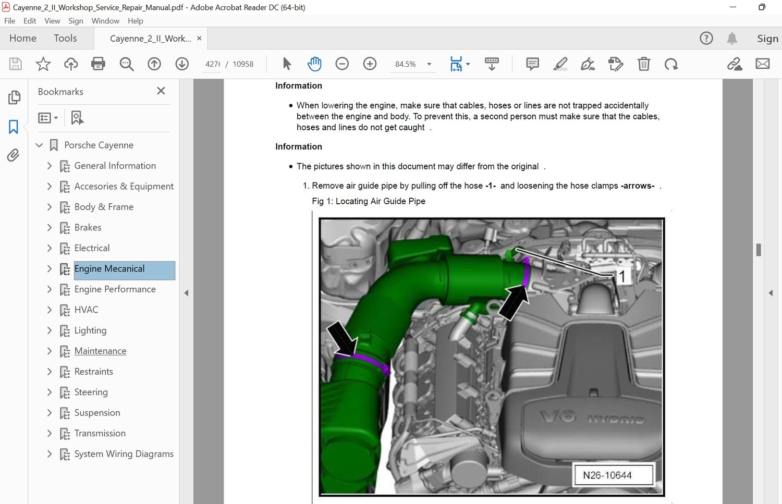Upload the file to cloud storage
Screen dimensions: 782x504
(x=71, y=64)
